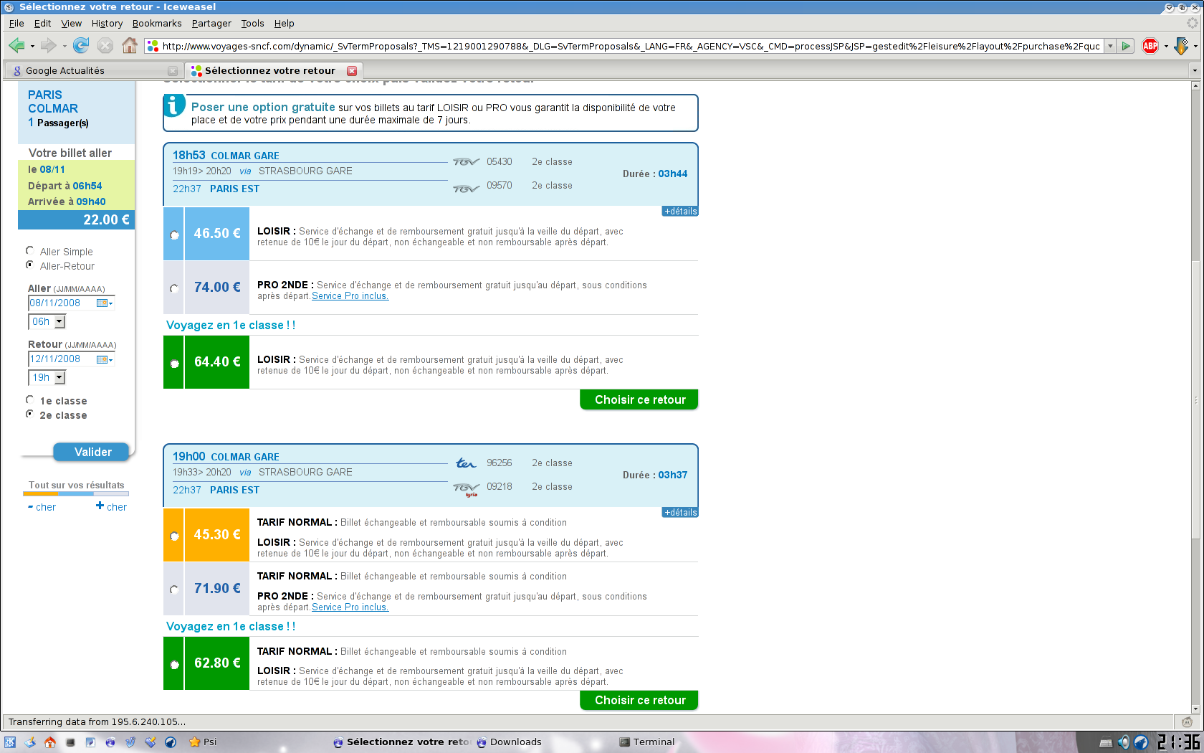Choose the 18h53 return with Choisir ce retour
Image resolution: width=1204 pixels, height=753 pixels.
639,399
